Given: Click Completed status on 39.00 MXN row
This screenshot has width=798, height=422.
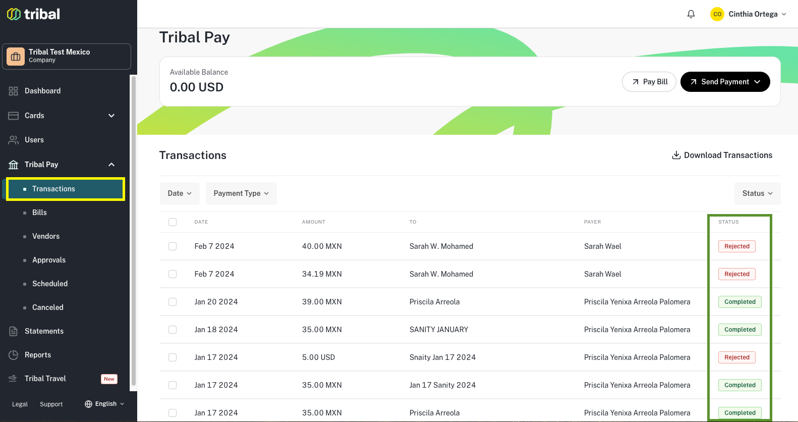Looking at the screenshot, I should pyautogui.click(x=740, y=302).
